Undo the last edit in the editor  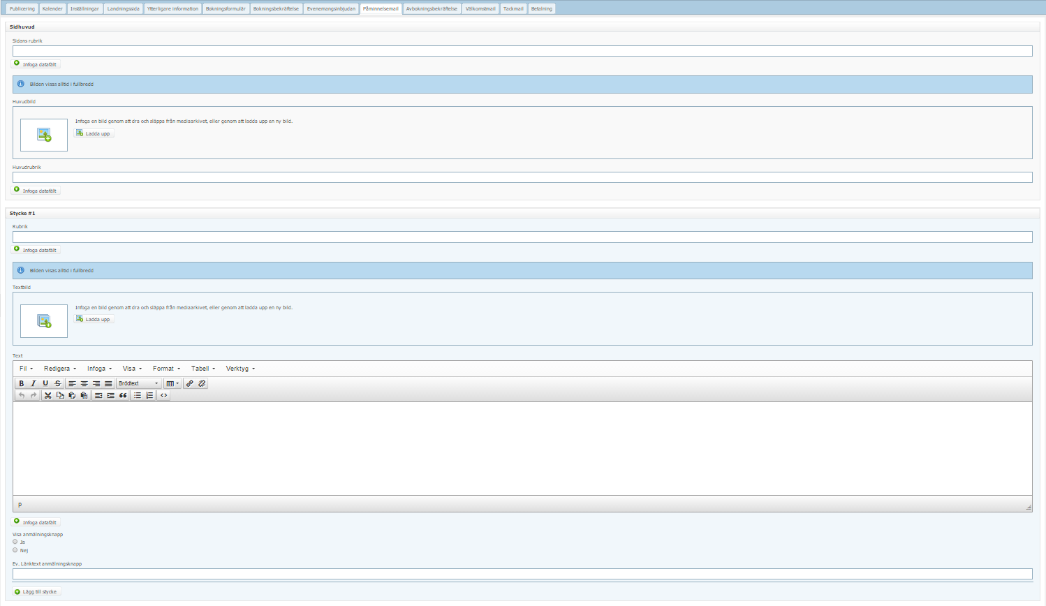click(22, 395)
